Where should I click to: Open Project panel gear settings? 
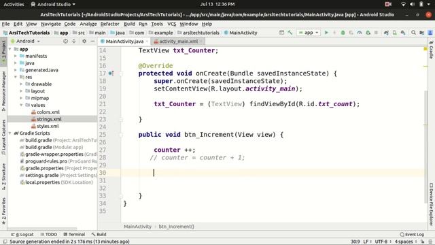click(84, 41)
